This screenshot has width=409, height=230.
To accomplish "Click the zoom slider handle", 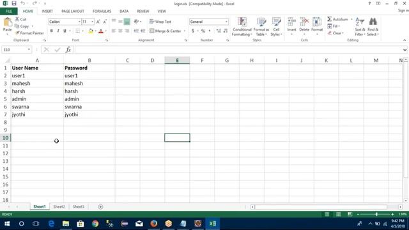I will tap(376, 214).
